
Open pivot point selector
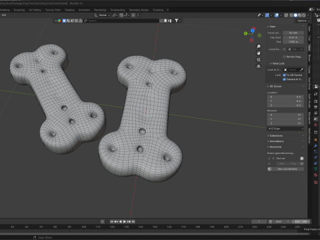tap(115, 15)
